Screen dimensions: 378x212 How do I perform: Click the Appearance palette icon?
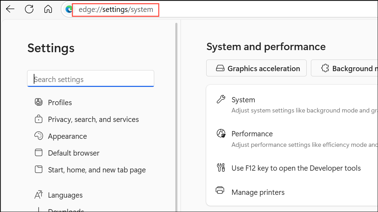(x=39, y=136)
